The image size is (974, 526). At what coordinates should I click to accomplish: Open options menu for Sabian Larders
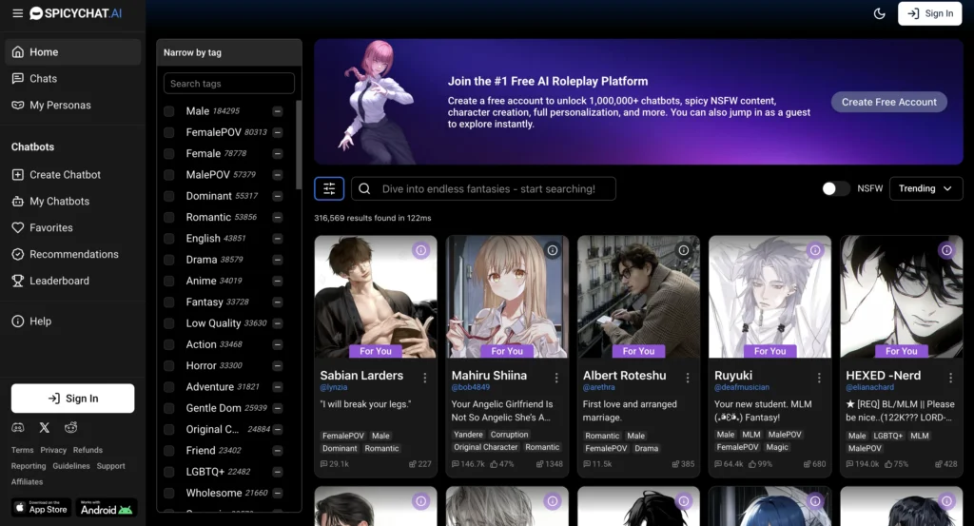point(425,377)
